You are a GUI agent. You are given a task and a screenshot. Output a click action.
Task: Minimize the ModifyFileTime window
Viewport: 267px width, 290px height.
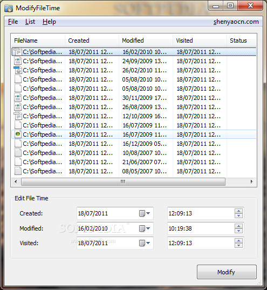click(x=216, y=6)
